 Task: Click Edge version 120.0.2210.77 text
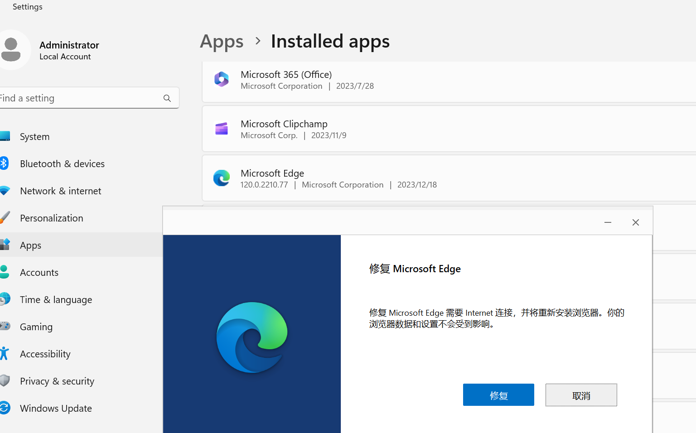[x=264, y=185]
